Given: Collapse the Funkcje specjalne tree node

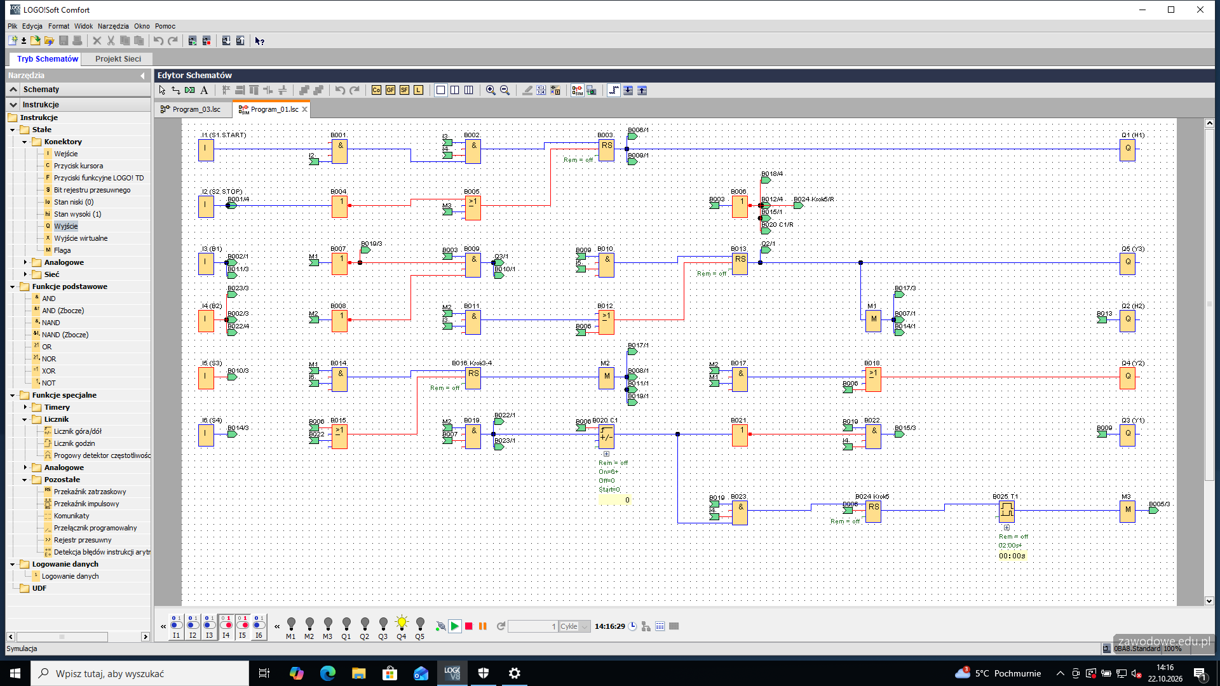Looking at the screenshot, I should (12, 395).
